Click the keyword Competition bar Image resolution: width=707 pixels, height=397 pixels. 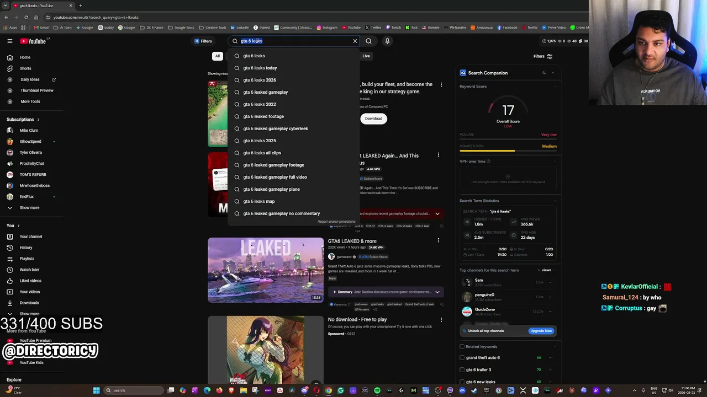(x=508, y=151)
